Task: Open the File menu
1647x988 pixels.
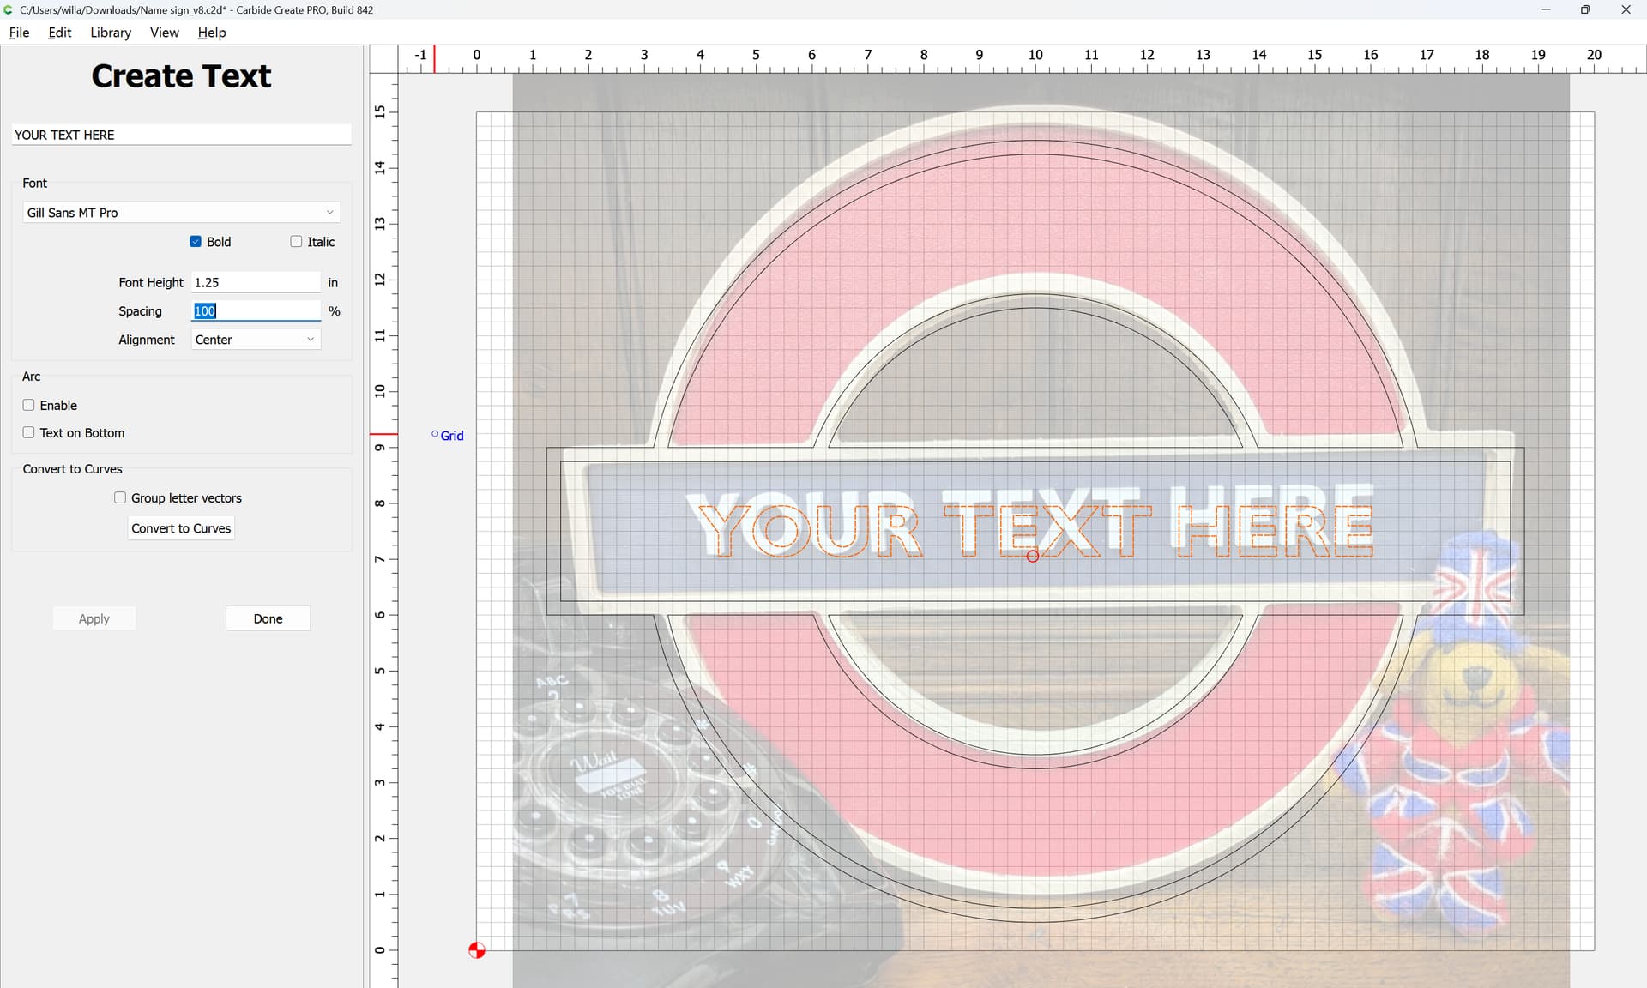Action: click(x=19, y=33)
